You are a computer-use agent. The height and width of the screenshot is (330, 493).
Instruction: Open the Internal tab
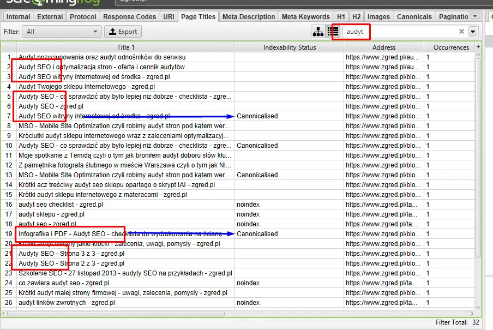pos(18,17)
